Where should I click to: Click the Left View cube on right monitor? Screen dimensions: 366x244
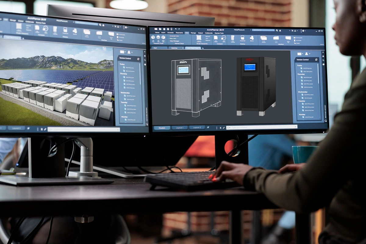[x=153, y=38]
